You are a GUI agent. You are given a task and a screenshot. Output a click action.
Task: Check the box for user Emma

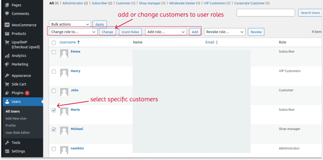click(x=54, y=52)
